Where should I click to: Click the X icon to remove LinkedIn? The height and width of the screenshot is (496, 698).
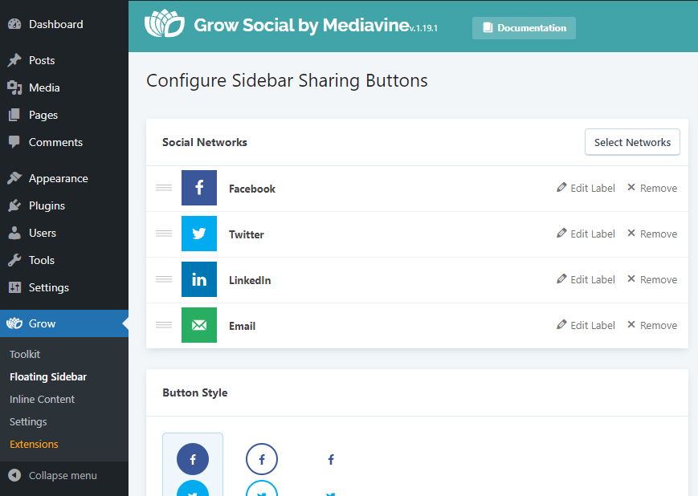631,279
